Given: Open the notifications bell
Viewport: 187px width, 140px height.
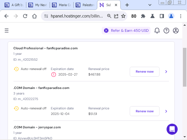Looking at the screenshot, I should click(x=157, y=31).
